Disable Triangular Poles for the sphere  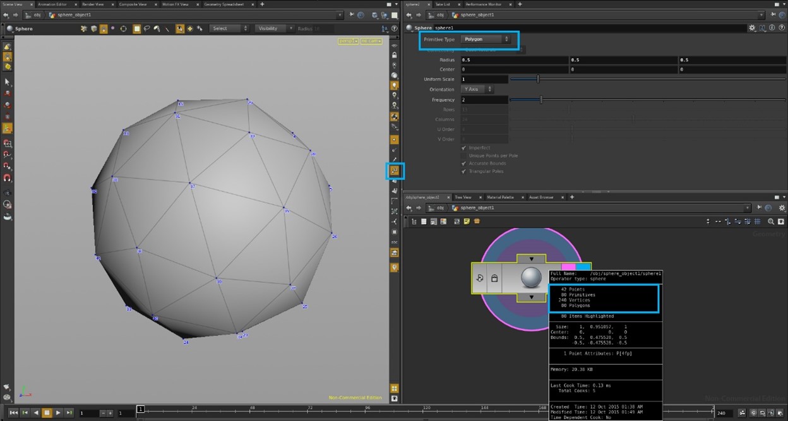point(463,170)
